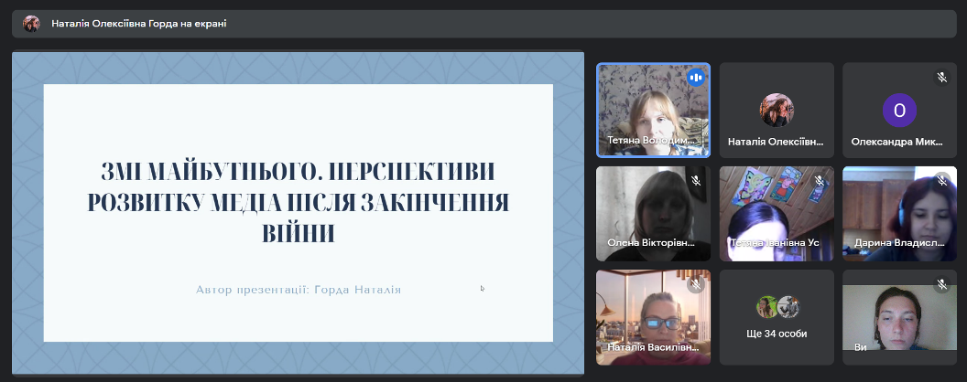The height and width of the screenshot is (382, 967).
Task: Click name label Тетяна Володим...
Action: (651, 140)
